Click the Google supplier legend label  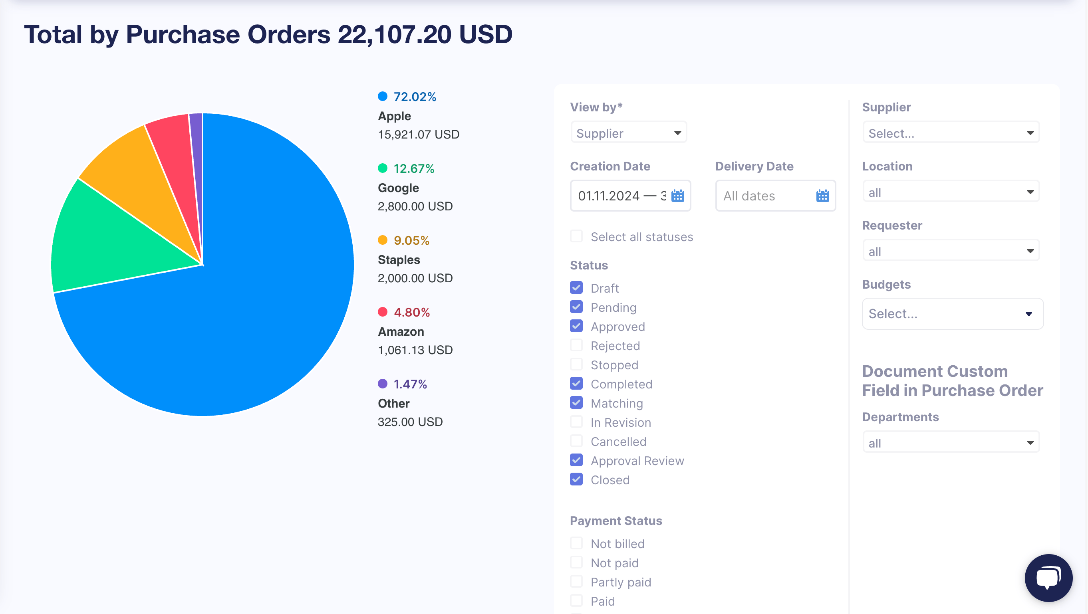click(x=398, y=188)
